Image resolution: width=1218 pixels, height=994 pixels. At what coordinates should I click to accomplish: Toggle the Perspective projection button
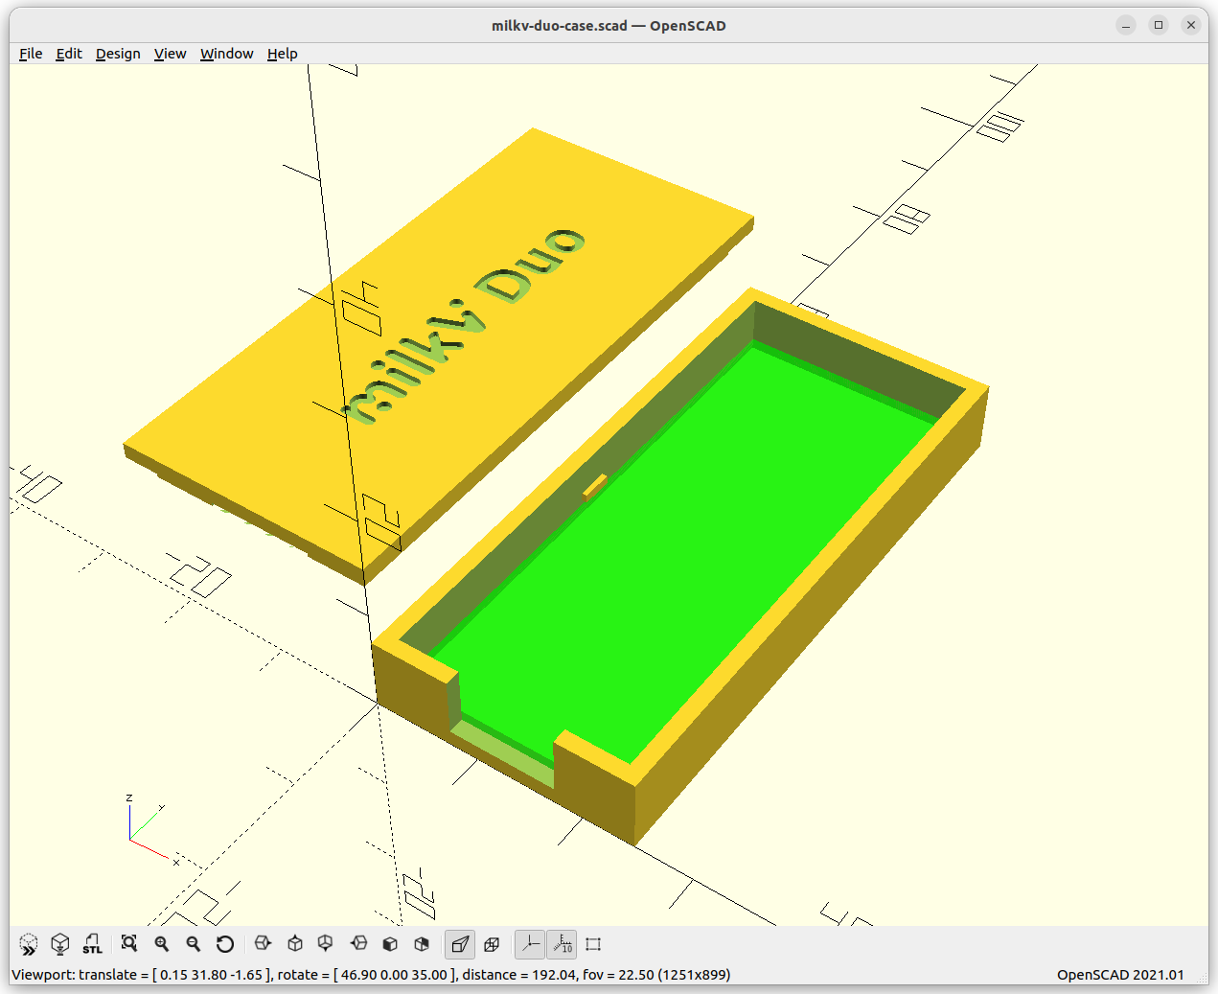pos(460,944)
